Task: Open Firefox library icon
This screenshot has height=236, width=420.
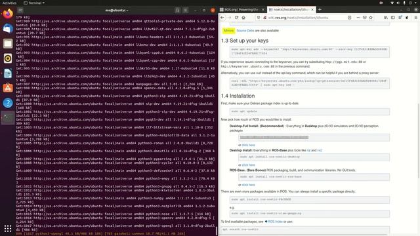Action: point(386,18)
